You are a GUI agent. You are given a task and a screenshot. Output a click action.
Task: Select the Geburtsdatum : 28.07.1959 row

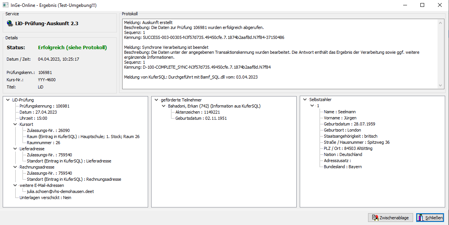pyautogui.click(x=349, y=124)
